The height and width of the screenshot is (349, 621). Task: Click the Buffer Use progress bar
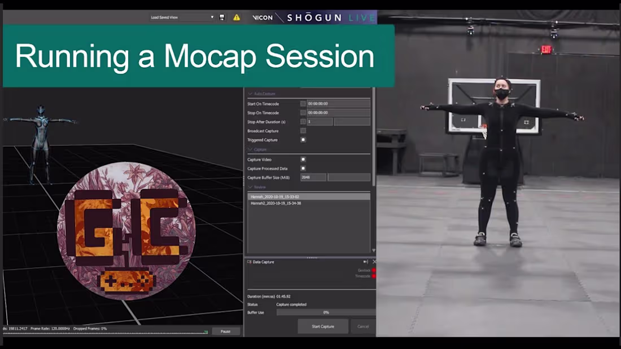[326, 312]
